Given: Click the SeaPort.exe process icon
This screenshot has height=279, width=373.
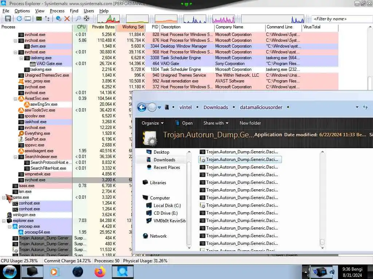Looking at the screenshot, I should 21,139.
